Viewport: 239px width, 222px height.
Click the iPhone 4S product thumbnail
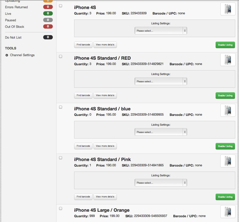(x=228, y=9)
